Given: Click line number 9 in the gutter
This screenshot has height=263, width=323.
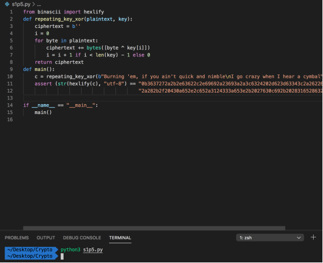Looking at the screenshot, I should 11,69.
